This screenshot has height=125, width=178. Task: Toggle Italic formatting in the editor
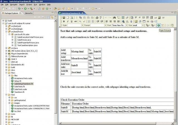tap(68, 22)
